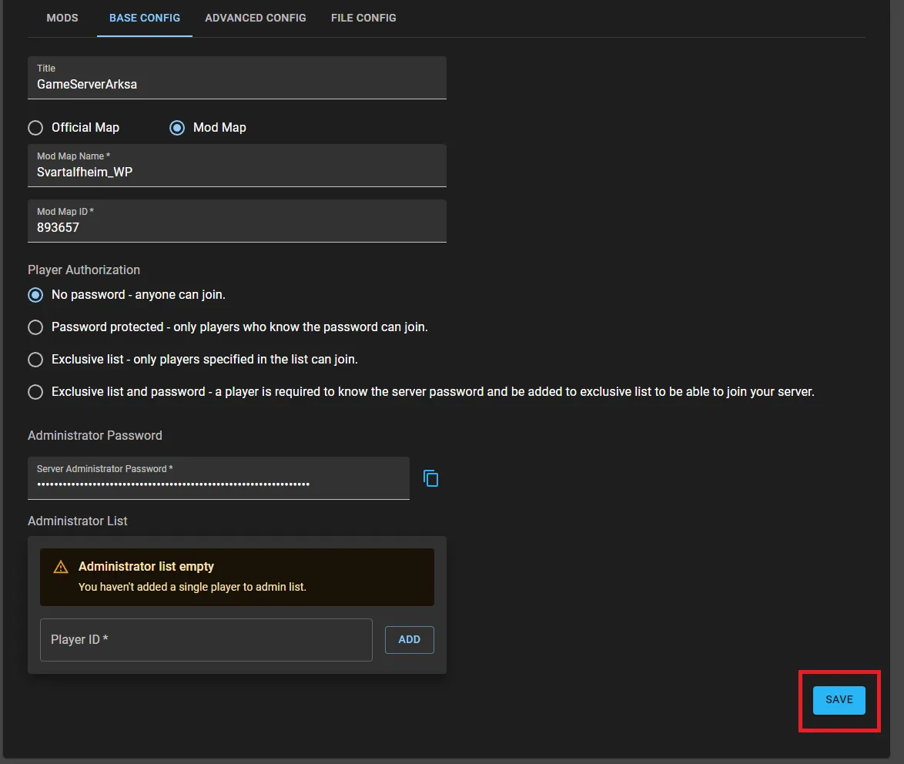Select the Official Map radio button
Image resolution: width=904 pixels, height=764 pixels.
pyautogui.click(x=35, y=127)
